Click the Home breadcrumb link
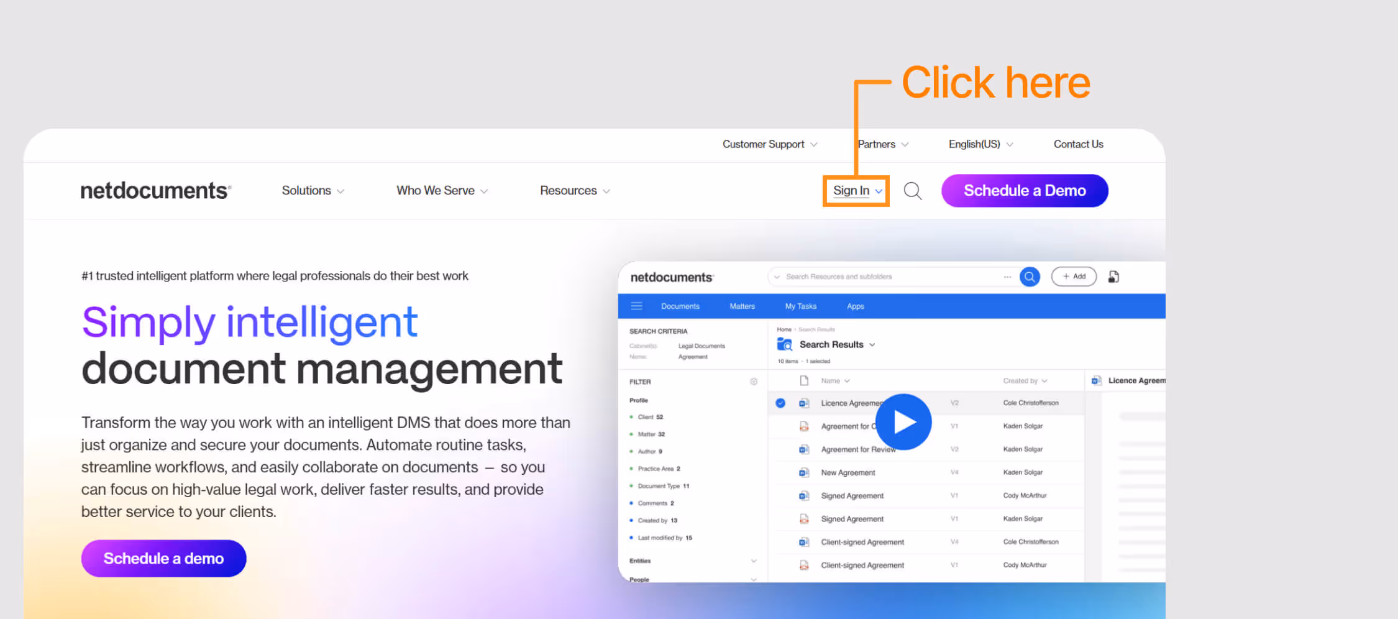The image size is (1398, 619). (x=784, y=329)
